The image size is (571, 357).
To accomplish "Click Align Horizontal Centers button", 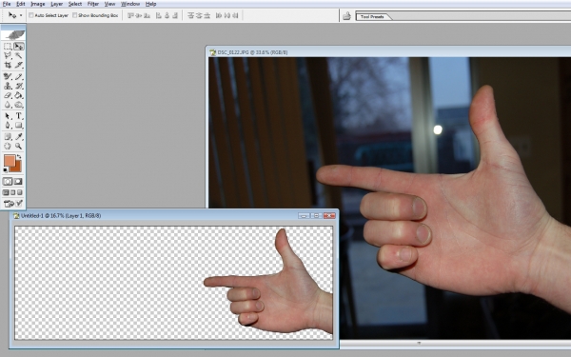I will pyautogui.click(x=167, y=15).
